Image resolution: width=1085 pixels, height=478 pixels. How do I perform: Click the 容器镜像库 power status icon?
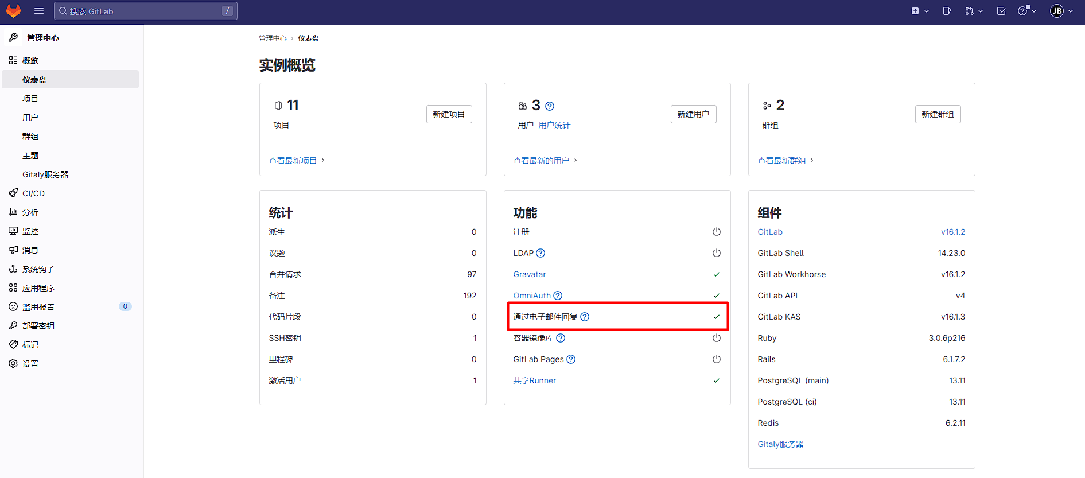(x=717, y=338)
